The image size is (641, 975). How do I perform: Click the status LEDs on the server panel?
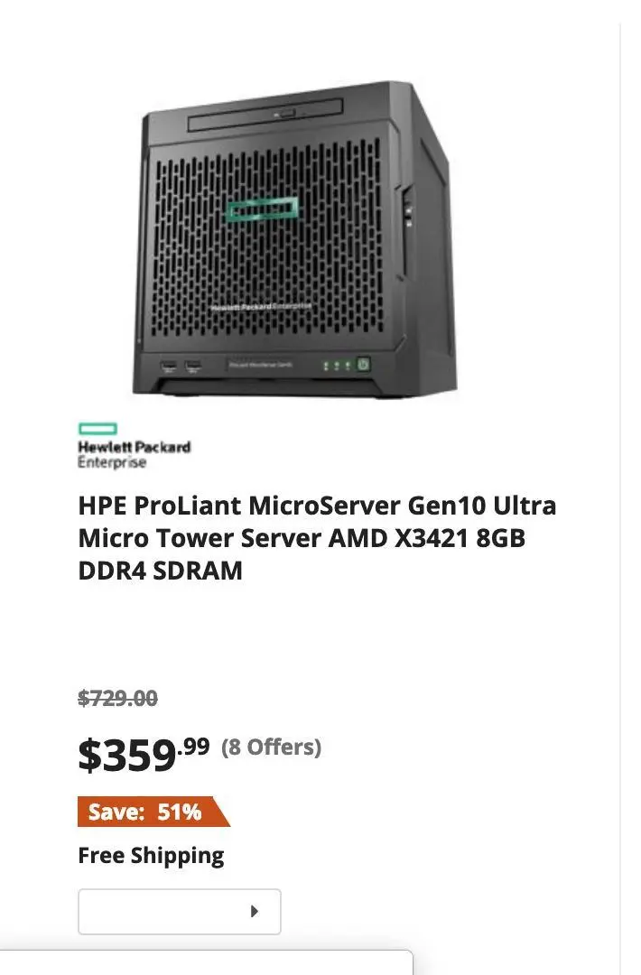[x=336, y=365]
